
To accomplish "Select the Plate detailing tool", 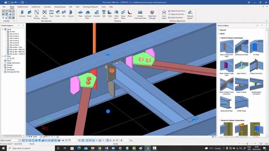I will click(x=80, y=14).
